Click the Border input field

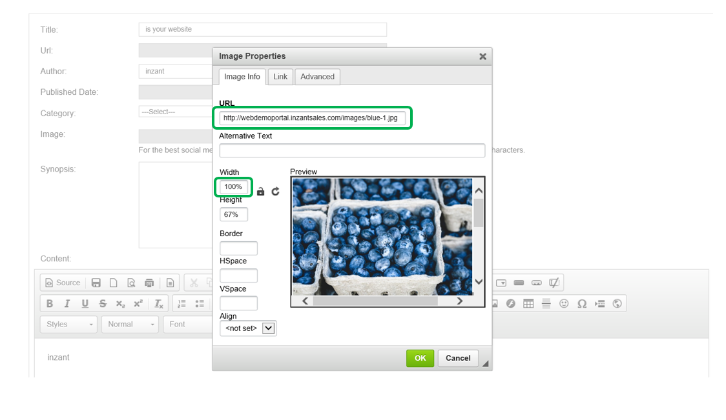(238, 248)
